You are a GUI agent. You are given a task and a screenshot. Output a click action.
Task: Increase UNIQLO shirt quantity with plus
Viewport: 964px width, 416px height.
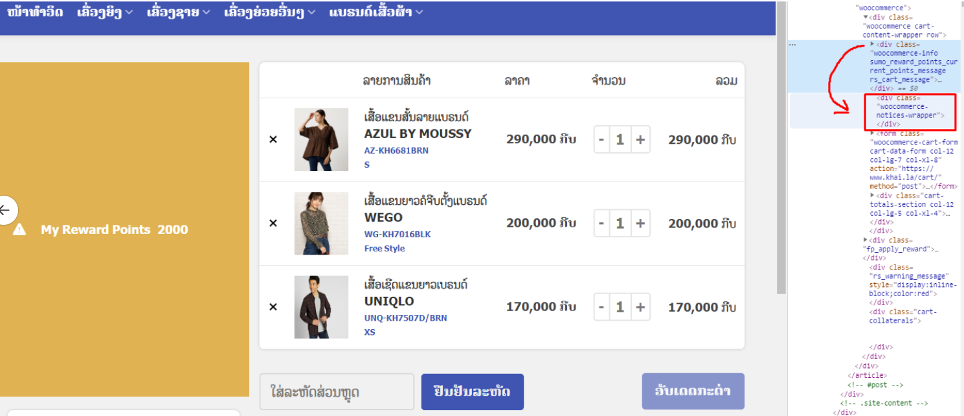[640, 307]
